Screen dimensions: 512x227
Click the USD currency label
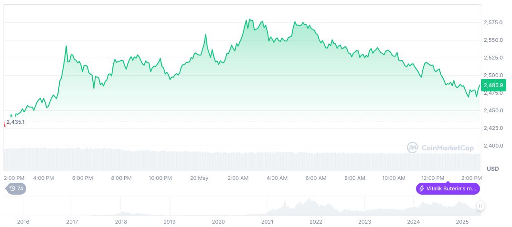(492, 169)
